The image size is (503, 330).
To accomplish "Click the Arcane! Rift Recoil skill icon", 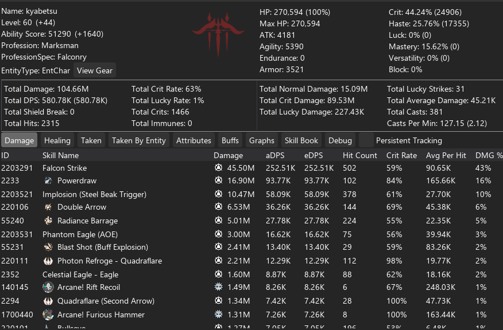I will [48, 287].
